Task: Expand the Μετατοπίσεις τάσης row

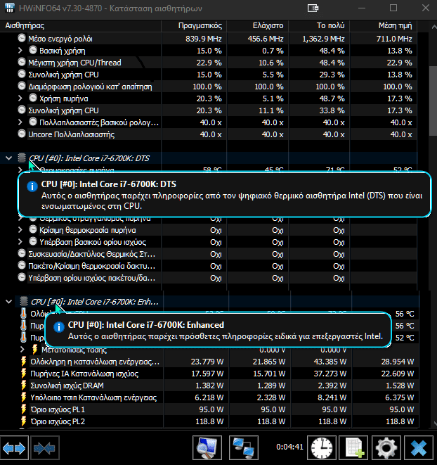Action: click(22, 350)
